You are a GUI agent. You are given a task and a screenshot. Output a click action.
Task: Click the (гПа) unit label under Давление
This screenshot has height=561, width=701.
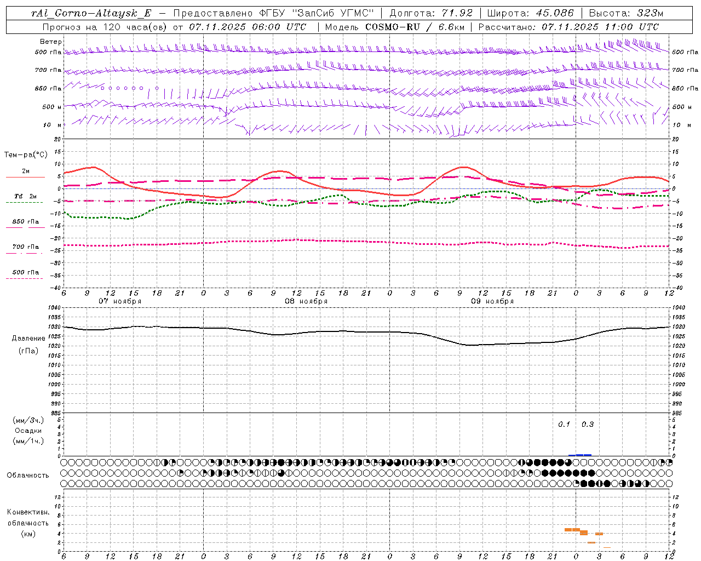(x=28, y=351)
